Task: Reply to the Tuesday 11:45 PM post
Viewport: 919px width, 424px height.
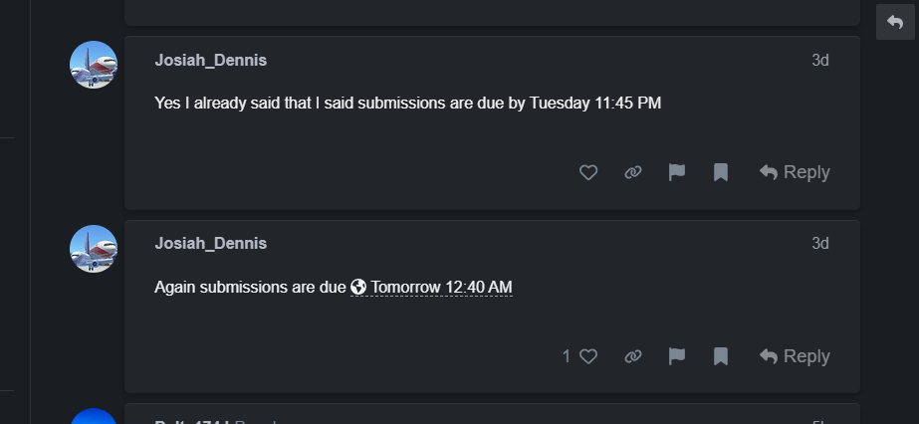Action: (795, 172)
